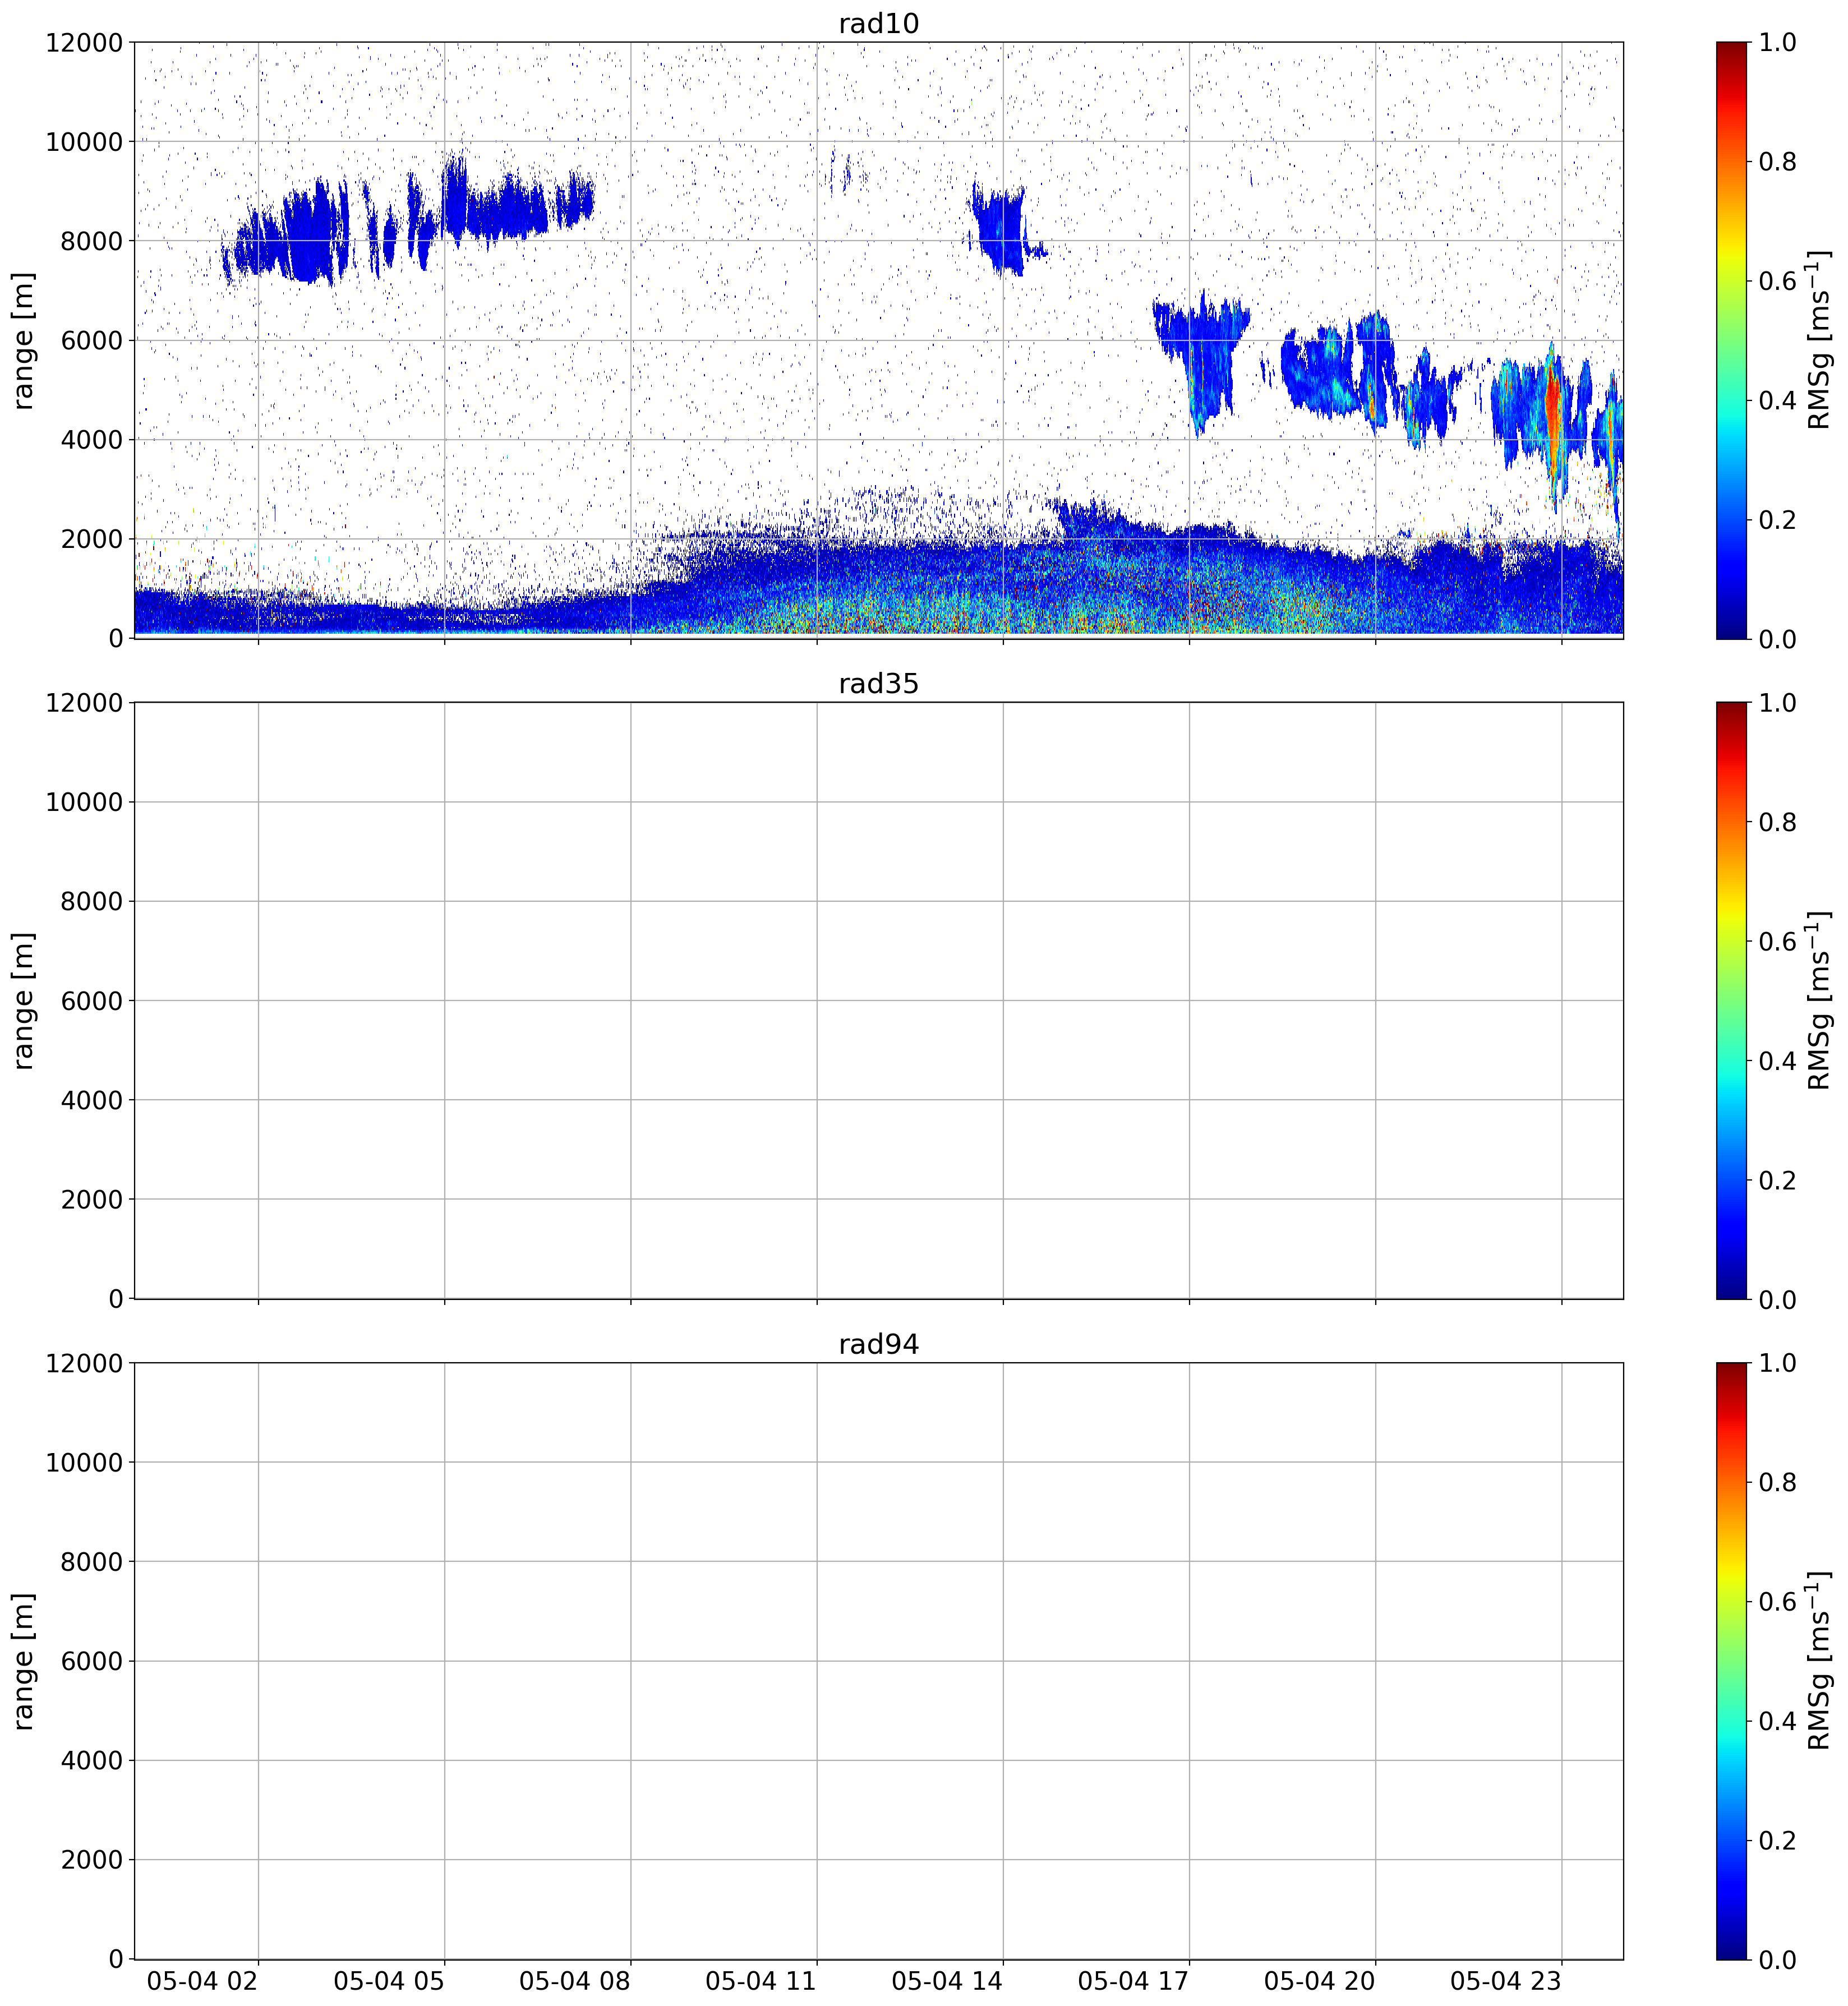Viewport: 1848px width, 2006px height.
Task: Click the 4000 range tick of rad94
Action: [x=91, y=1760]
